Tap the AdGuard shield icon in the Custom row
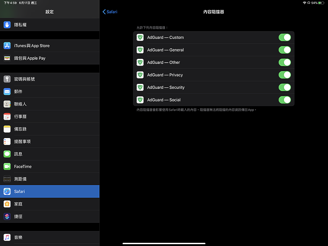This screenshot has height=246, width=328. (140, 37)
